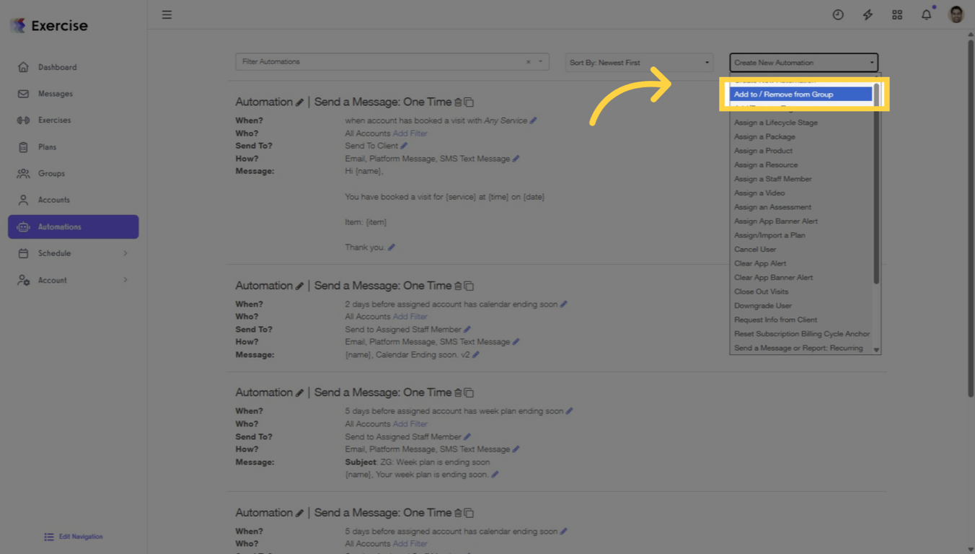Click the lightning bolt quick actions icon
The height and width of the screenshot is (554, 975).
(868, 14)
